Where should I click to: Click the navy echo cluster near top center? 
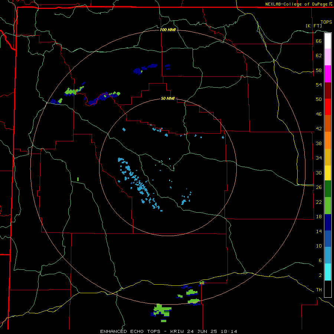145,69
